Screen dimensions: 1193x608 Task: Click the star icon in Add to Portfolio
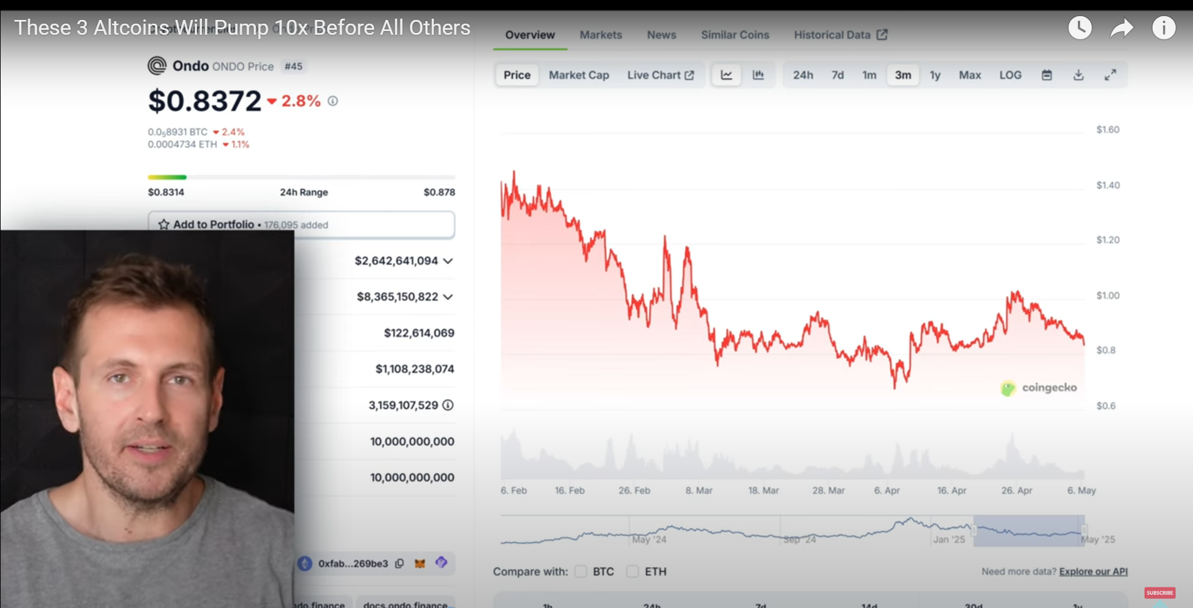pos(164,224)
